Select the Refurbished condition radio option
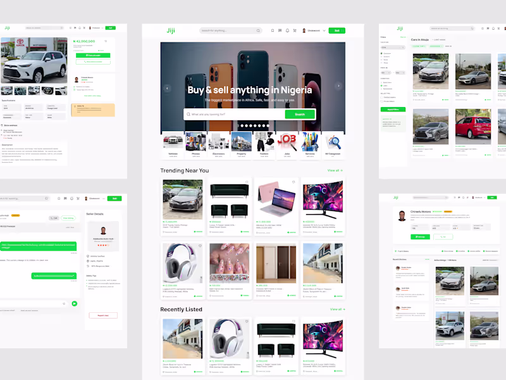Image resolution: width=506 pixels, height=380 pixels. (x=382, y=89)
